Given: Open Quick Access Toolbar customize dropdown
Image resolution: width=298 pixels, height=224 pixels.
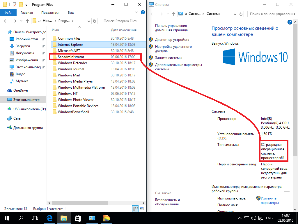Looking at the screenshot, I should 26,5.
